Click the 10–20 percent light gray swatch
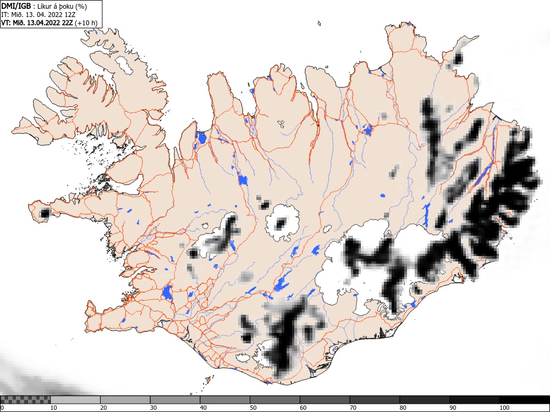Screen dimensions: 550x412 coord(75,400)
